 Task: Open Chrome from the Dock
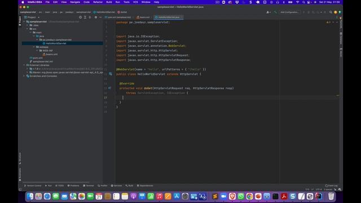[249, 196]
